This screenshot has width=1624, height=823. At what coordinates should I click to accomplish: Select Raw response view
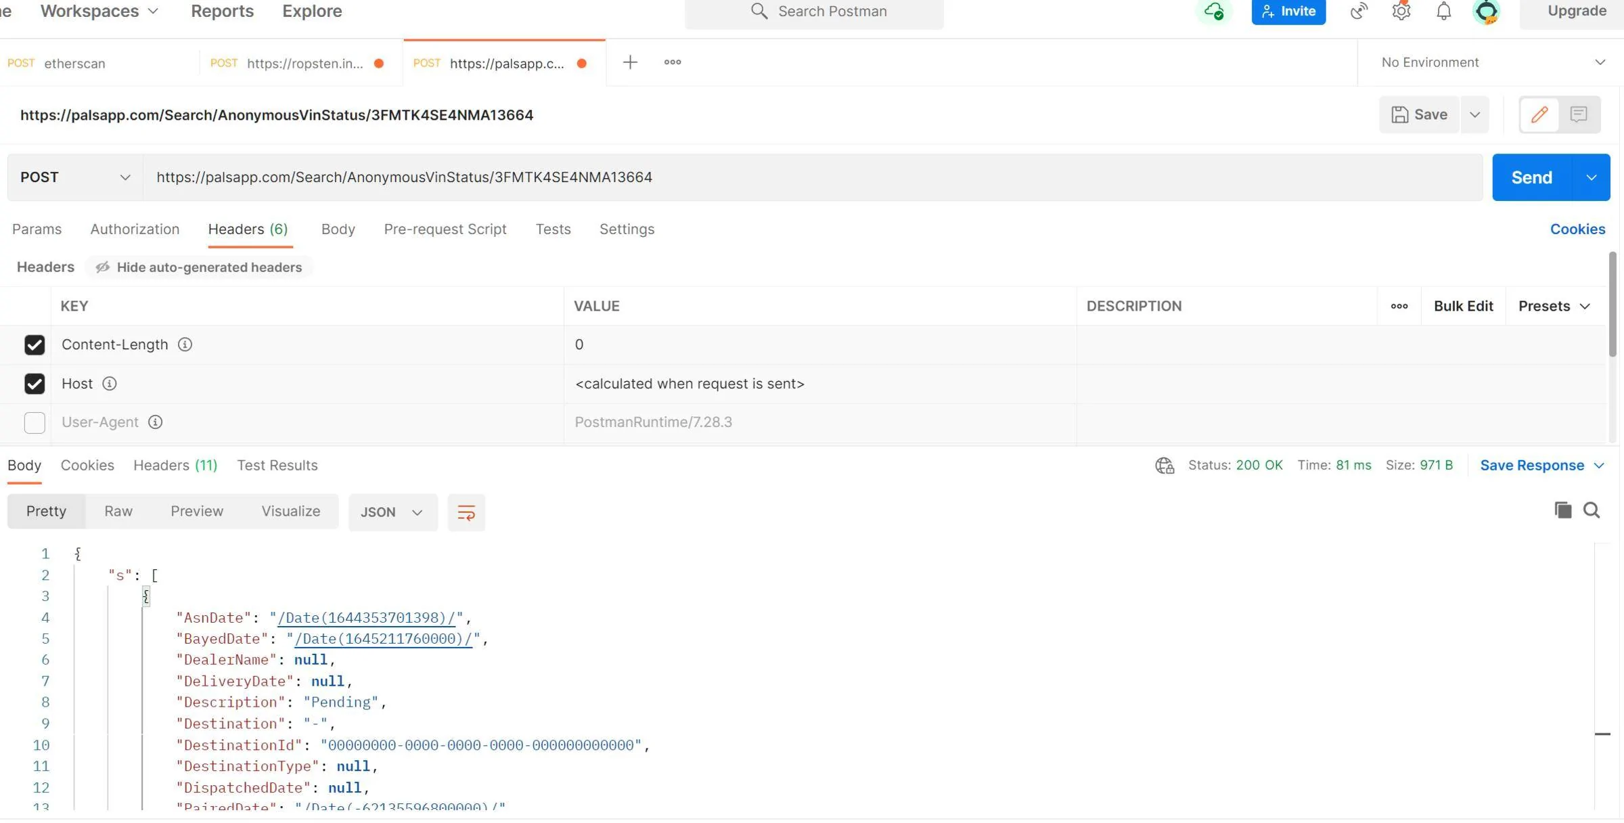[x=118, y=512]
